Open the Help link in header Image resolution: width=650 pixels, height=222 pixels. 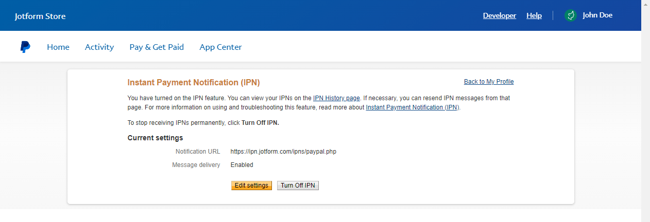click(534, 15)
